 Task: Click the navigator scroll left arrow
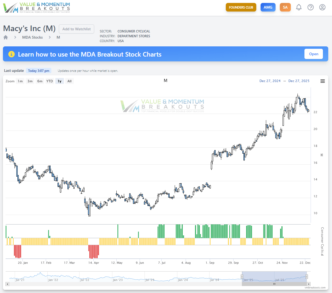(7, 284)
